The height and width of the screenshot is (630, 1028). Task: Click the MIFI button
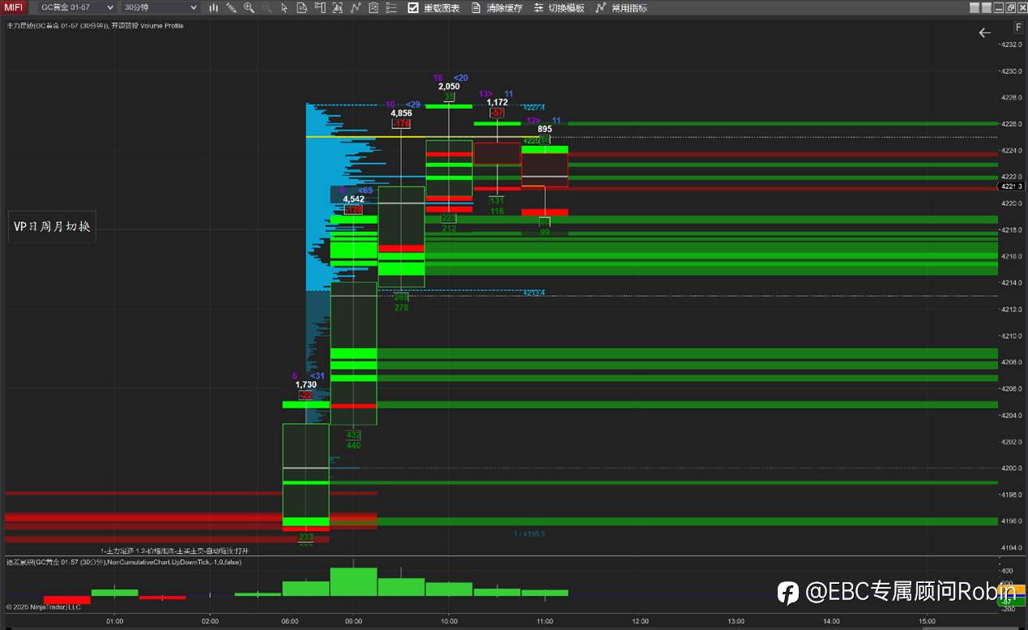(14, 7)
